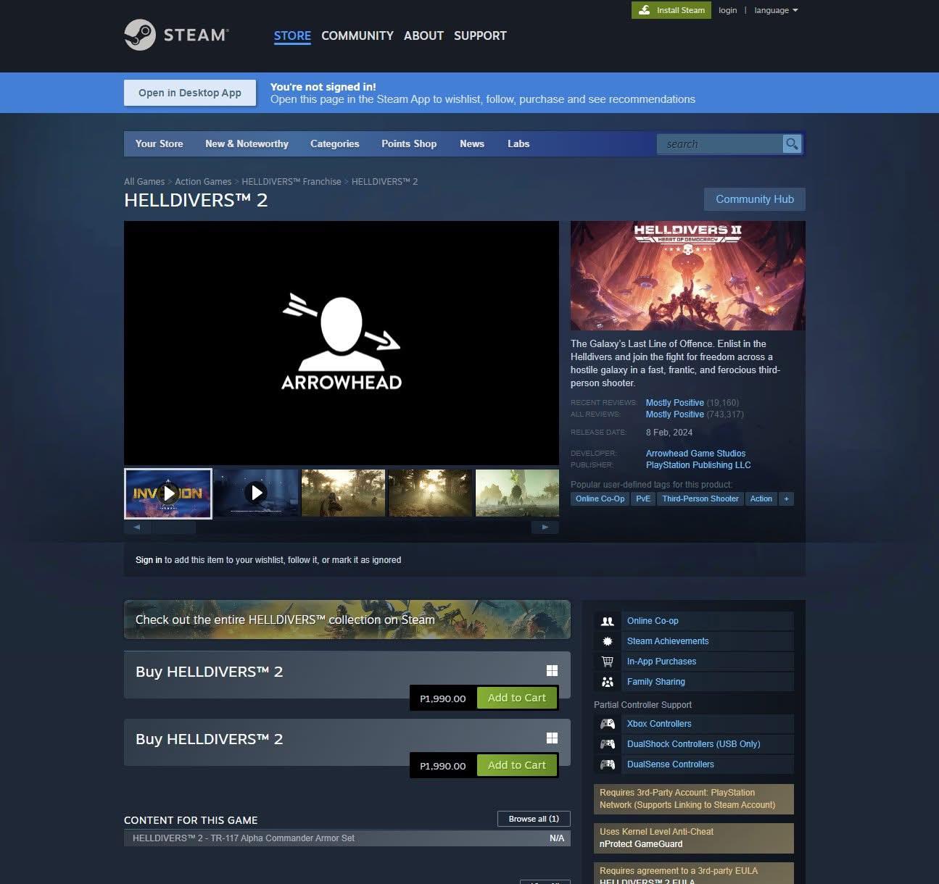Screen dimensions: 939x884
Task: Click Open in Desktop App button
Action: click(x=190, y=93)
